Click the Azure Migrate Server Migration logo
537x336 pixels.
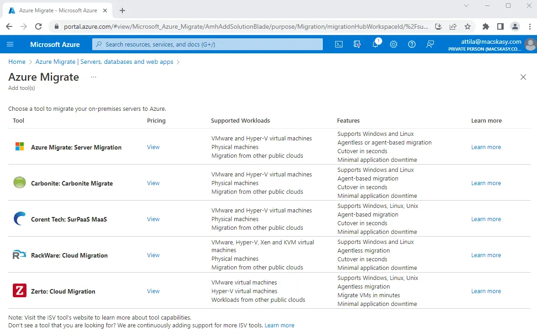point(20,147)
